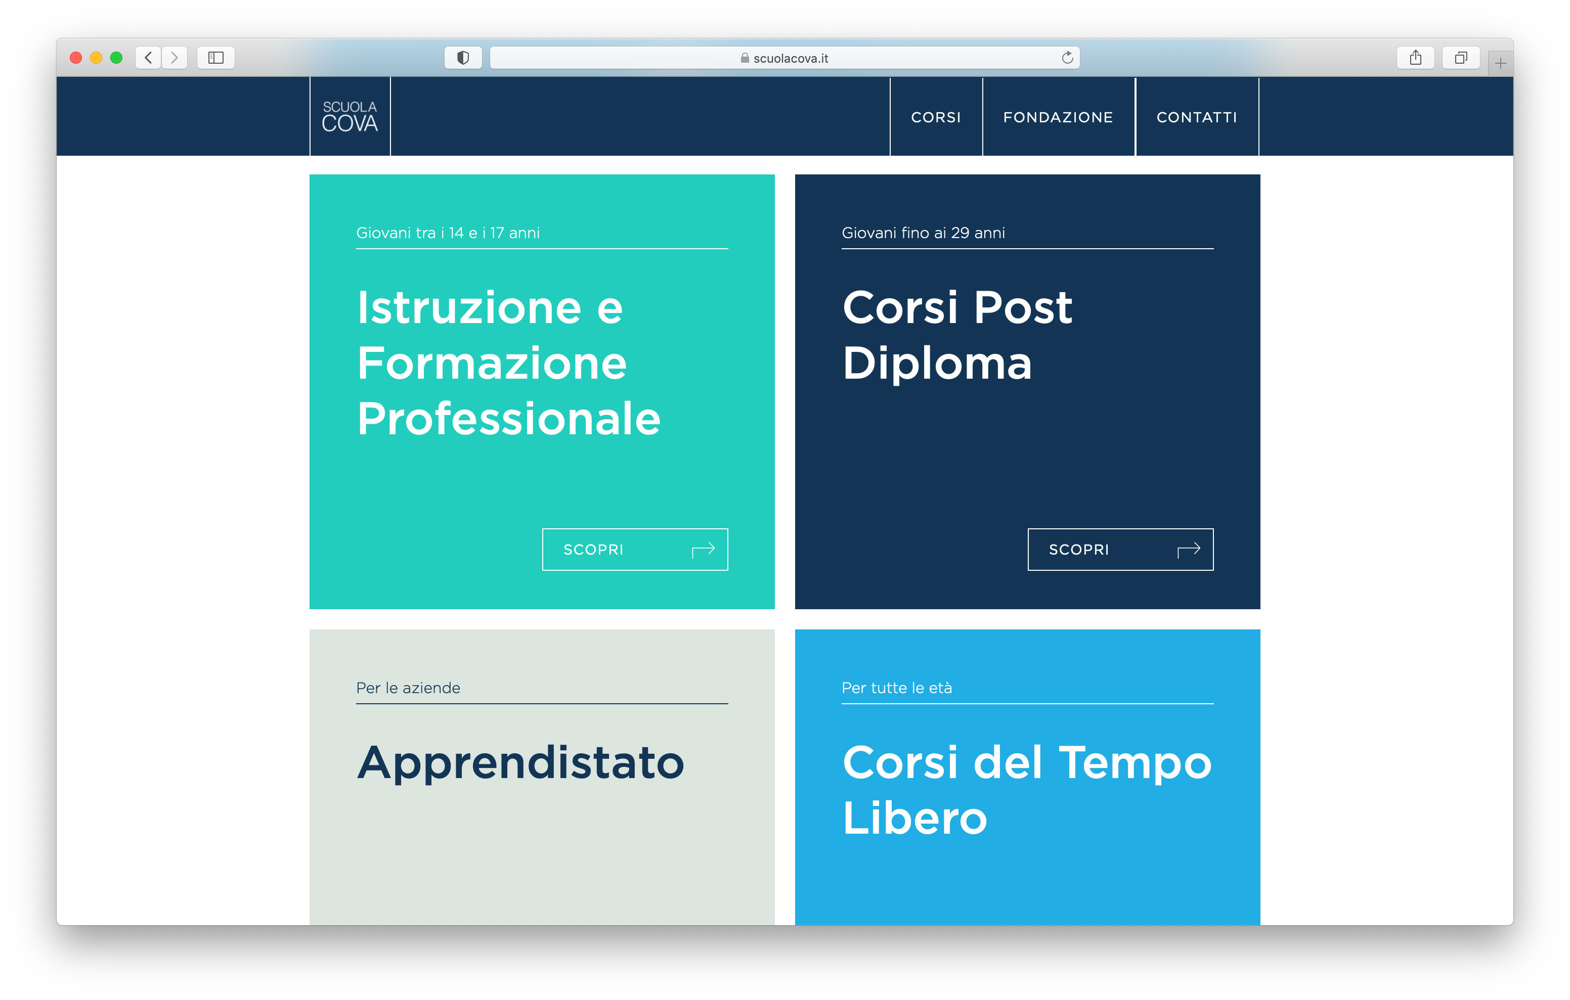Go back with the Safari back arrow
Viewport: 1570px width, 1000px height.
tap(149, 57)
